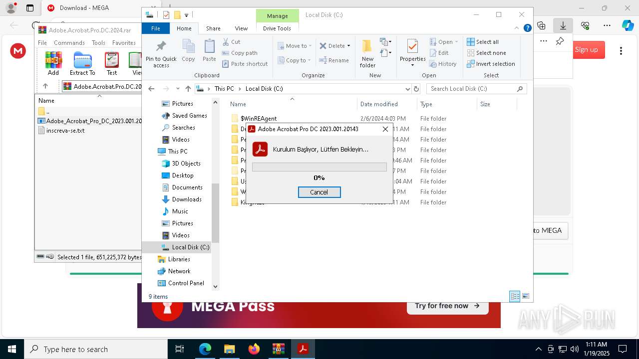This screenshot has width=639, height=359.
Task: Open the Explorer File tab
Action: 156,28
